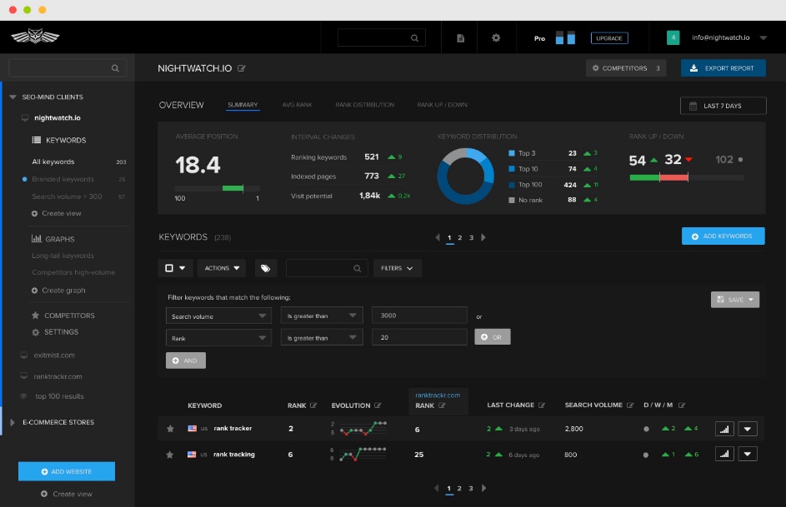The width and height of the screenshot is (786, 507).
Task: Open the row menu arrow for rank tracker
Action: point(748,429)
